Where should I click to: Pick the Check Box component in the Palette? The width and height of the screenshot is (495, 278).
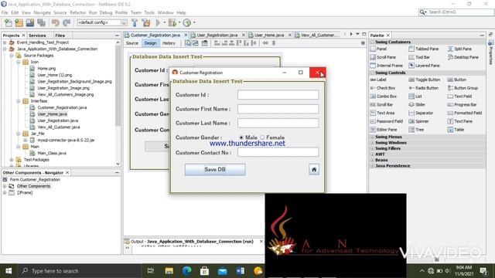click(383, 88)
